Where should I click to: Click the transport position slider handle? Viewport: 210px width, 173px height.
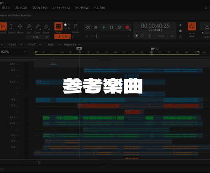(97, 36)
